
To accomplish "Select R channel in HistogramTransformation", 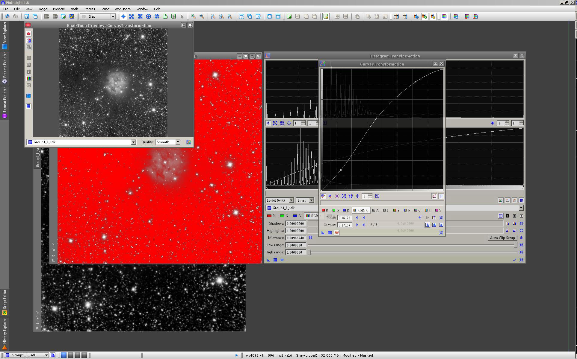I will 271,216.
